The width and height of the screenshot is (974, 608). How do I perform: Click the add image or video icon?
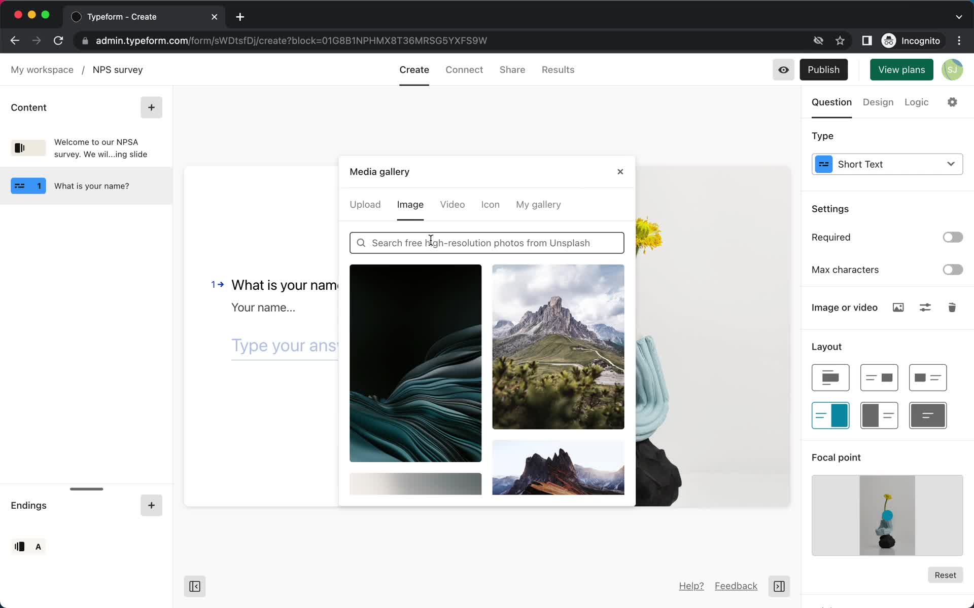pyautogui.click(x=898, y=308)
